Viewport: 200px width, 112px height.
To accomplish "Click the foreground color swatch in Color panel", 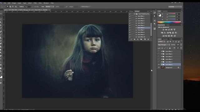I will click(159, 14).
